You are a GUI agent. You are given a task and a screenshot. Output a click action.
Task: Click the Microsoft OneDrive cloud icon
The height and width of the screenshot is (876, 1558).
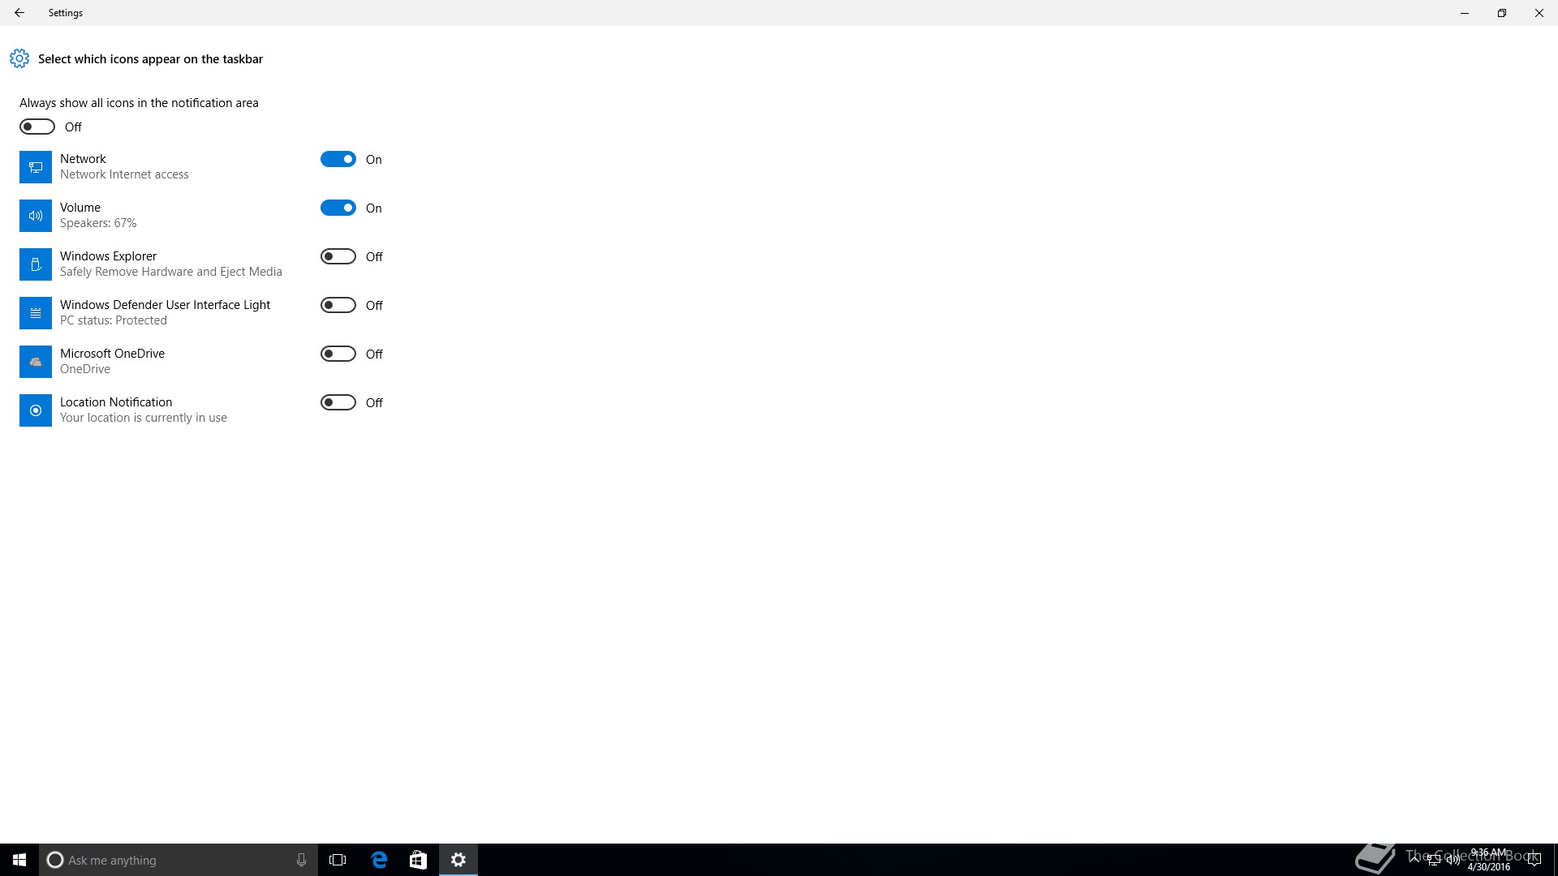pyautogui.click(x=36, y=362)
